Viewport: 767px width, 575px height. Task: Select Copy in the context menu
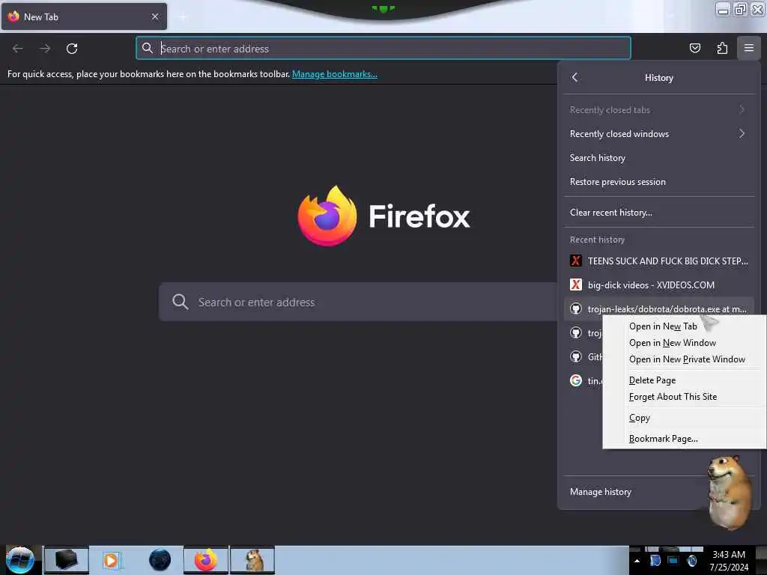click(x=640, y=418)
